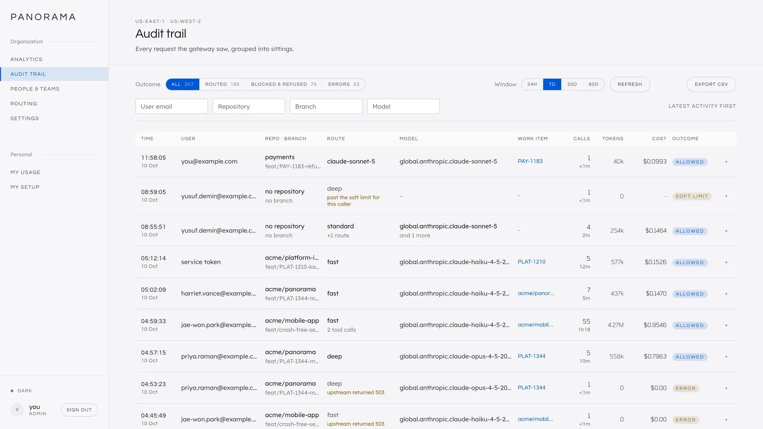The image size is (763, 429).
Task: Open the PLAT-1344 link in 04:57:15 row
Action: click(531, 356)
